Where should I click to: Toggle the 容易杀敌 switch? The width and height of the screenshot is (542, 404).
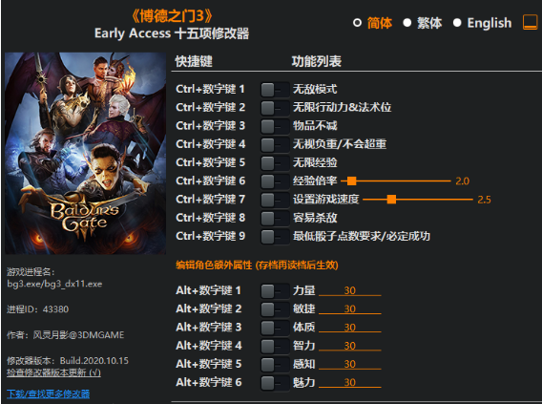tap(275, 219)
